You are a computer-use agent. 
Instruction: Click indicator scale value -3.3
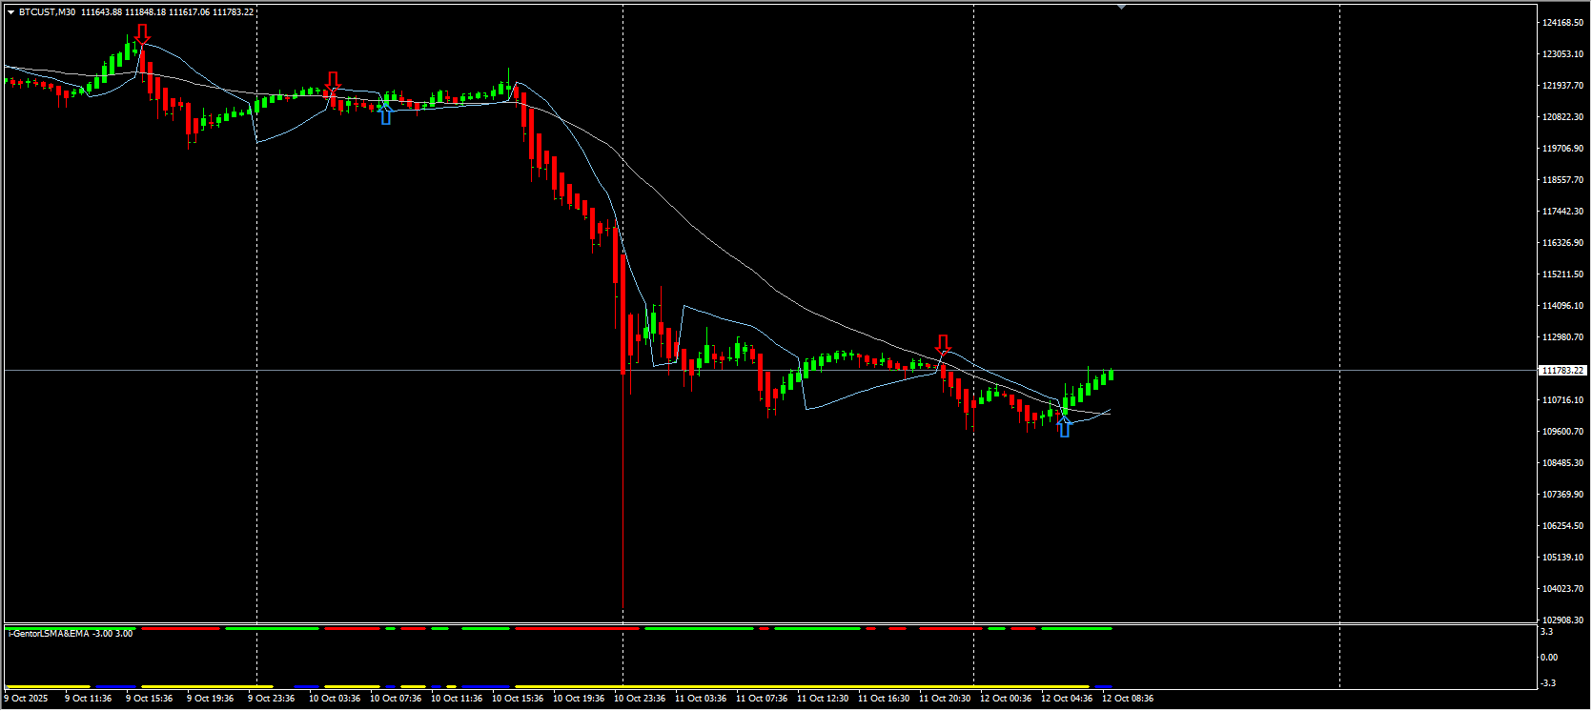[x=1549, y=683]
